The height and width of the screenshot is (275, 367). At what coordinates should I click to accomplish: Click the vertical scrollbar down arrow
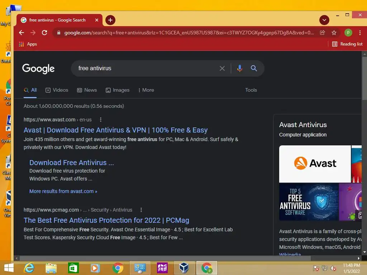pos(364,252)
